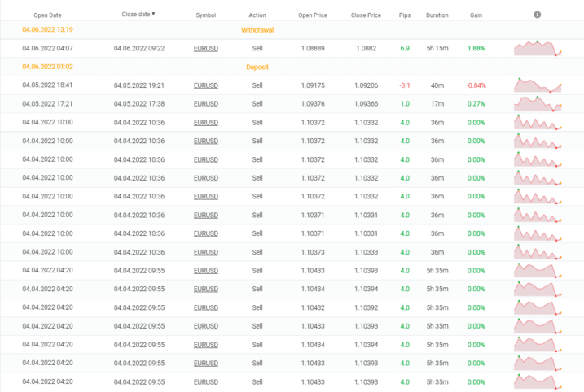Viewport: 584px width, 392px height.
Task: View sparkline chart for 1.10373 open price trade
Action: (538, 252)
